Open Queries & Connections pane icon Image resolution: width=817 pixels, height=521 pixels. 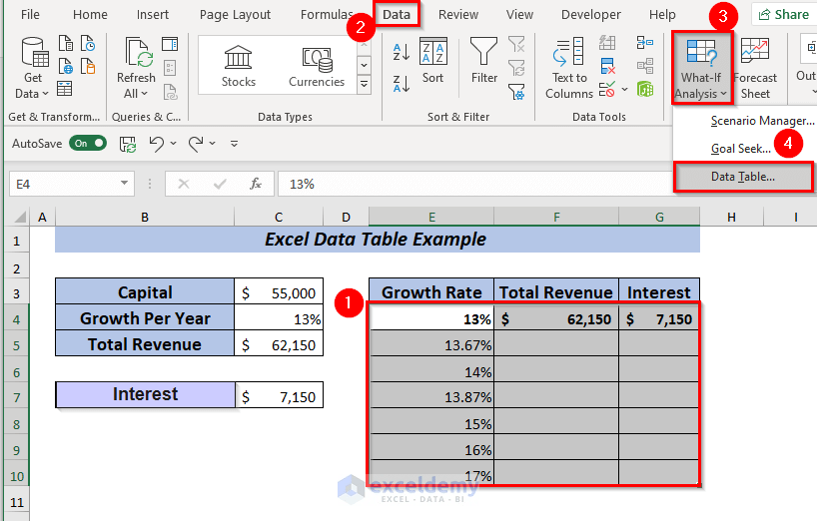(170, 44)
